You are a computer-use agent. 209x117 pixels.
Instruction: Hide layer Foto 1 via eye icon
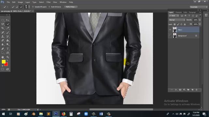(170, 30)
